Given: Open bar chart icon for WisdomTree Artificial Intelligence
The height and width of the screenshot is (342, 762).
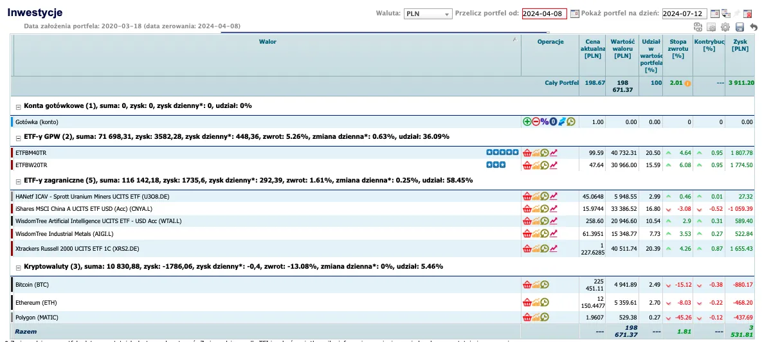Looking at the screenshot, I should [536, 221].
